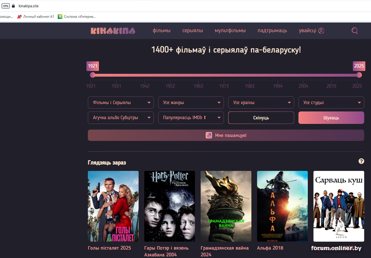Viewport: 371px width, 258px height.
Task: Open the search magnifier icon
Action: pos(354,31)
